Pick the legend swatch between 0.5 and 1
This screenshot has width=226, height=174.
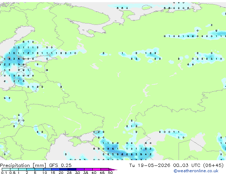click(x=14, y=169)
